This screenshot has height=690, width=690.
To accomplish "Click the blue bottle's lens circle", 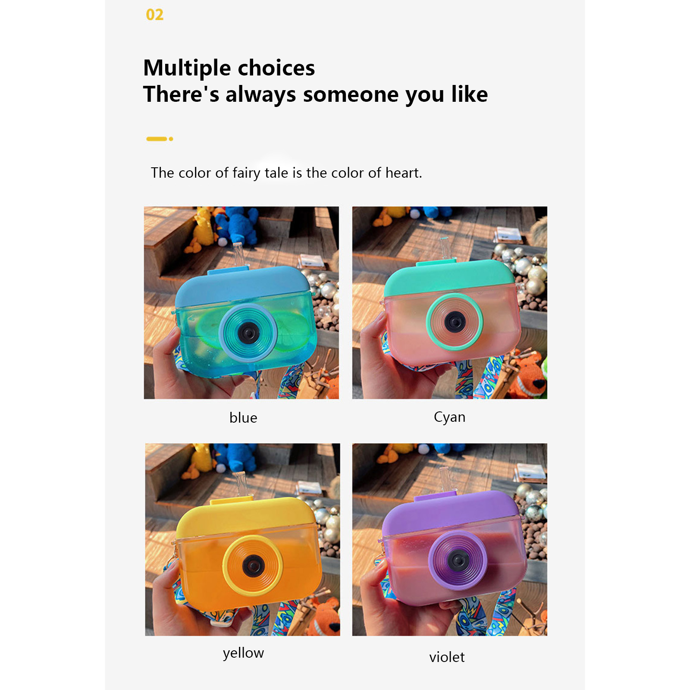I will click(248, 332).
